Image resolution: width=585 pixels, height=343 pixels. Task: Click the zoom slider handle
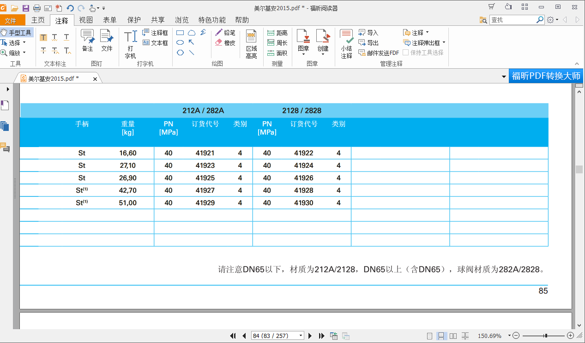tap(546, 336)
